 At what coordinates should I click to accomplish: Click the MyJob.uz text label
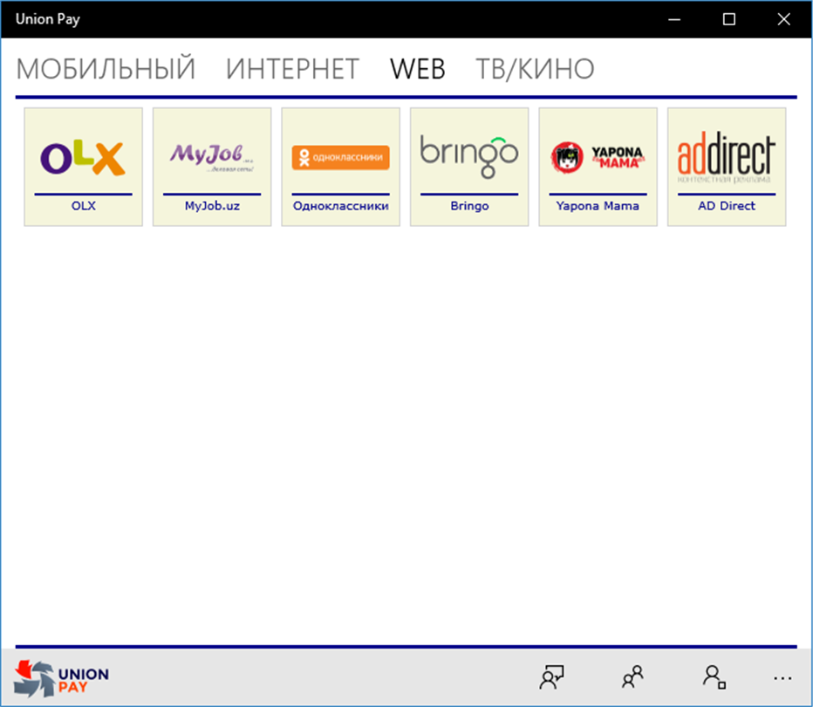coord(212,206)
